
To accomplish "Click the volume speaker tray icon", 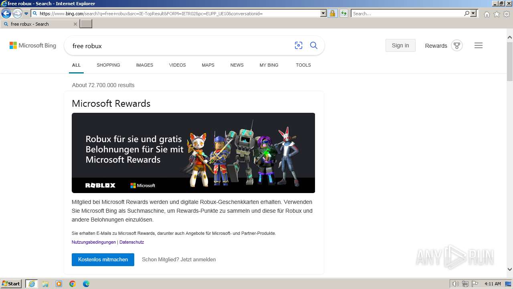I will point(456,284).
